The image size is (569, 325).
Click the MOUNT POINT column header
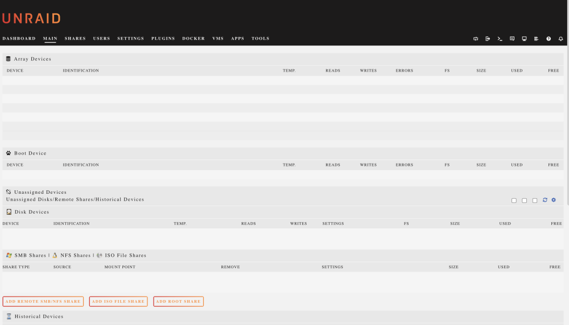[x=119, y=267]
